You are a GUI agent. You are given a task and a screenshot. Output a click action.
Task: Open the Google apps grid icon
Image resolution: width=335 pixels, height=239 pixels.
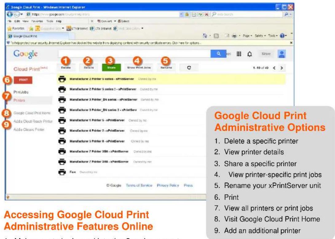(239, 54)
